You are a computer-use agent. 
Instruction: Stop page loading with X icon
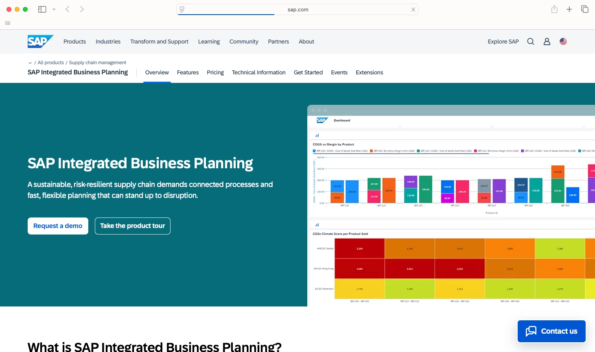tap(413, 10)
